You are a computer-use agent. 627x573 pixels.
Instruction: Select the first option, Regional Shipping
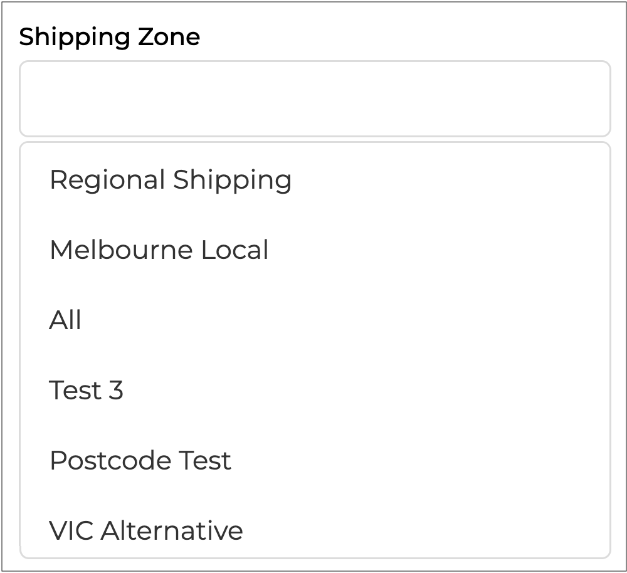click(x=171, y=180)
